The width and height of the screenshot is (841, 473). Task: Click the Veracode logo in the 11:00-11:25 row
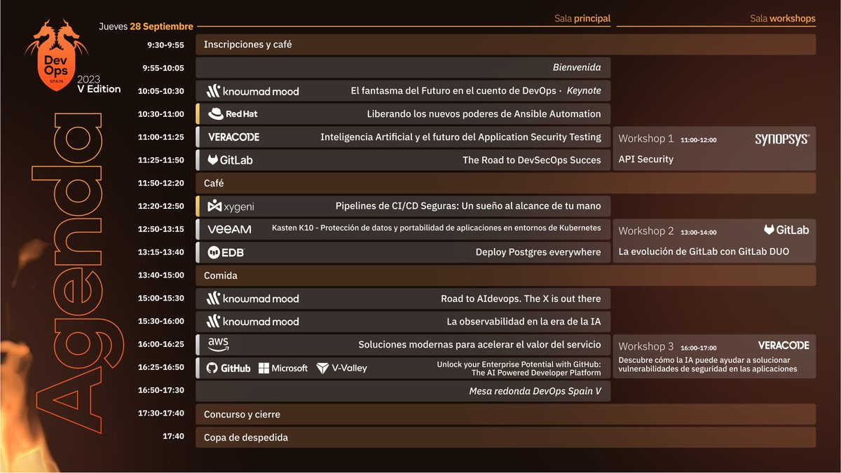[233, 137]
